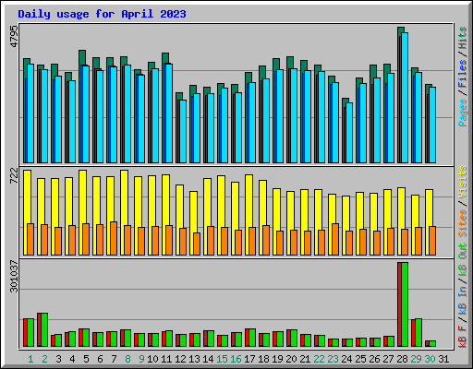The image size is (473, 369).
Task: Click day 22 on the x-axis
Action: [x=319, y=359]
